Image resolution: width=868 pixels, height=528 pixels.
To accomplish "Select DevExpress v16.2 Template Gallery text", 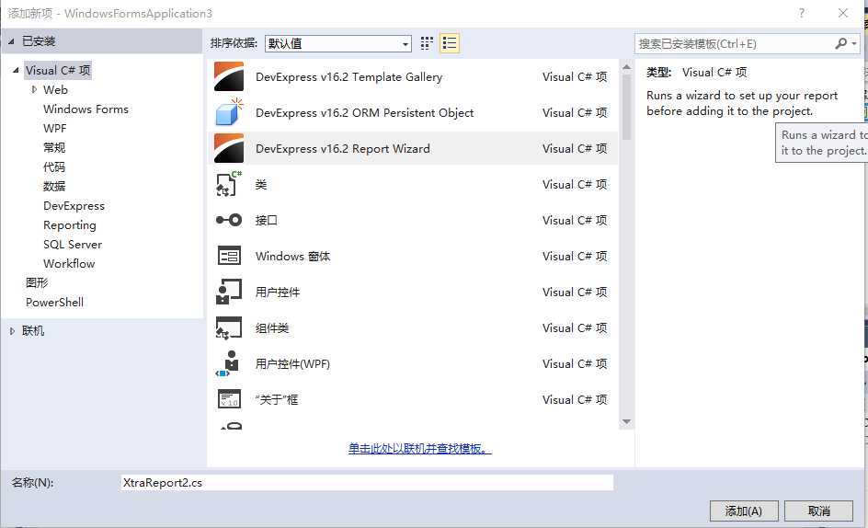I will click(348, 77).
